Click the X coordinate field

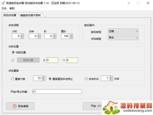tap(52, 60)
